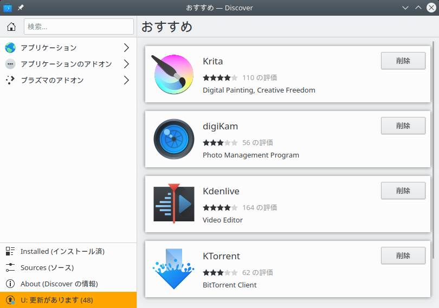The width and height of the screenshot is (439, 308).
Task: Open Krita via its paintbrush icon
Action: coord(173,74)
